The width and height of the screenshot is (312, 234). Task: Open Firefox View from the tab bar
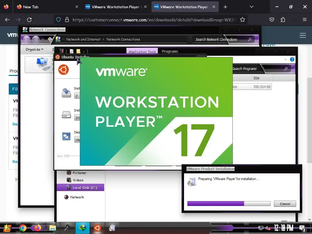pos(6,7)
